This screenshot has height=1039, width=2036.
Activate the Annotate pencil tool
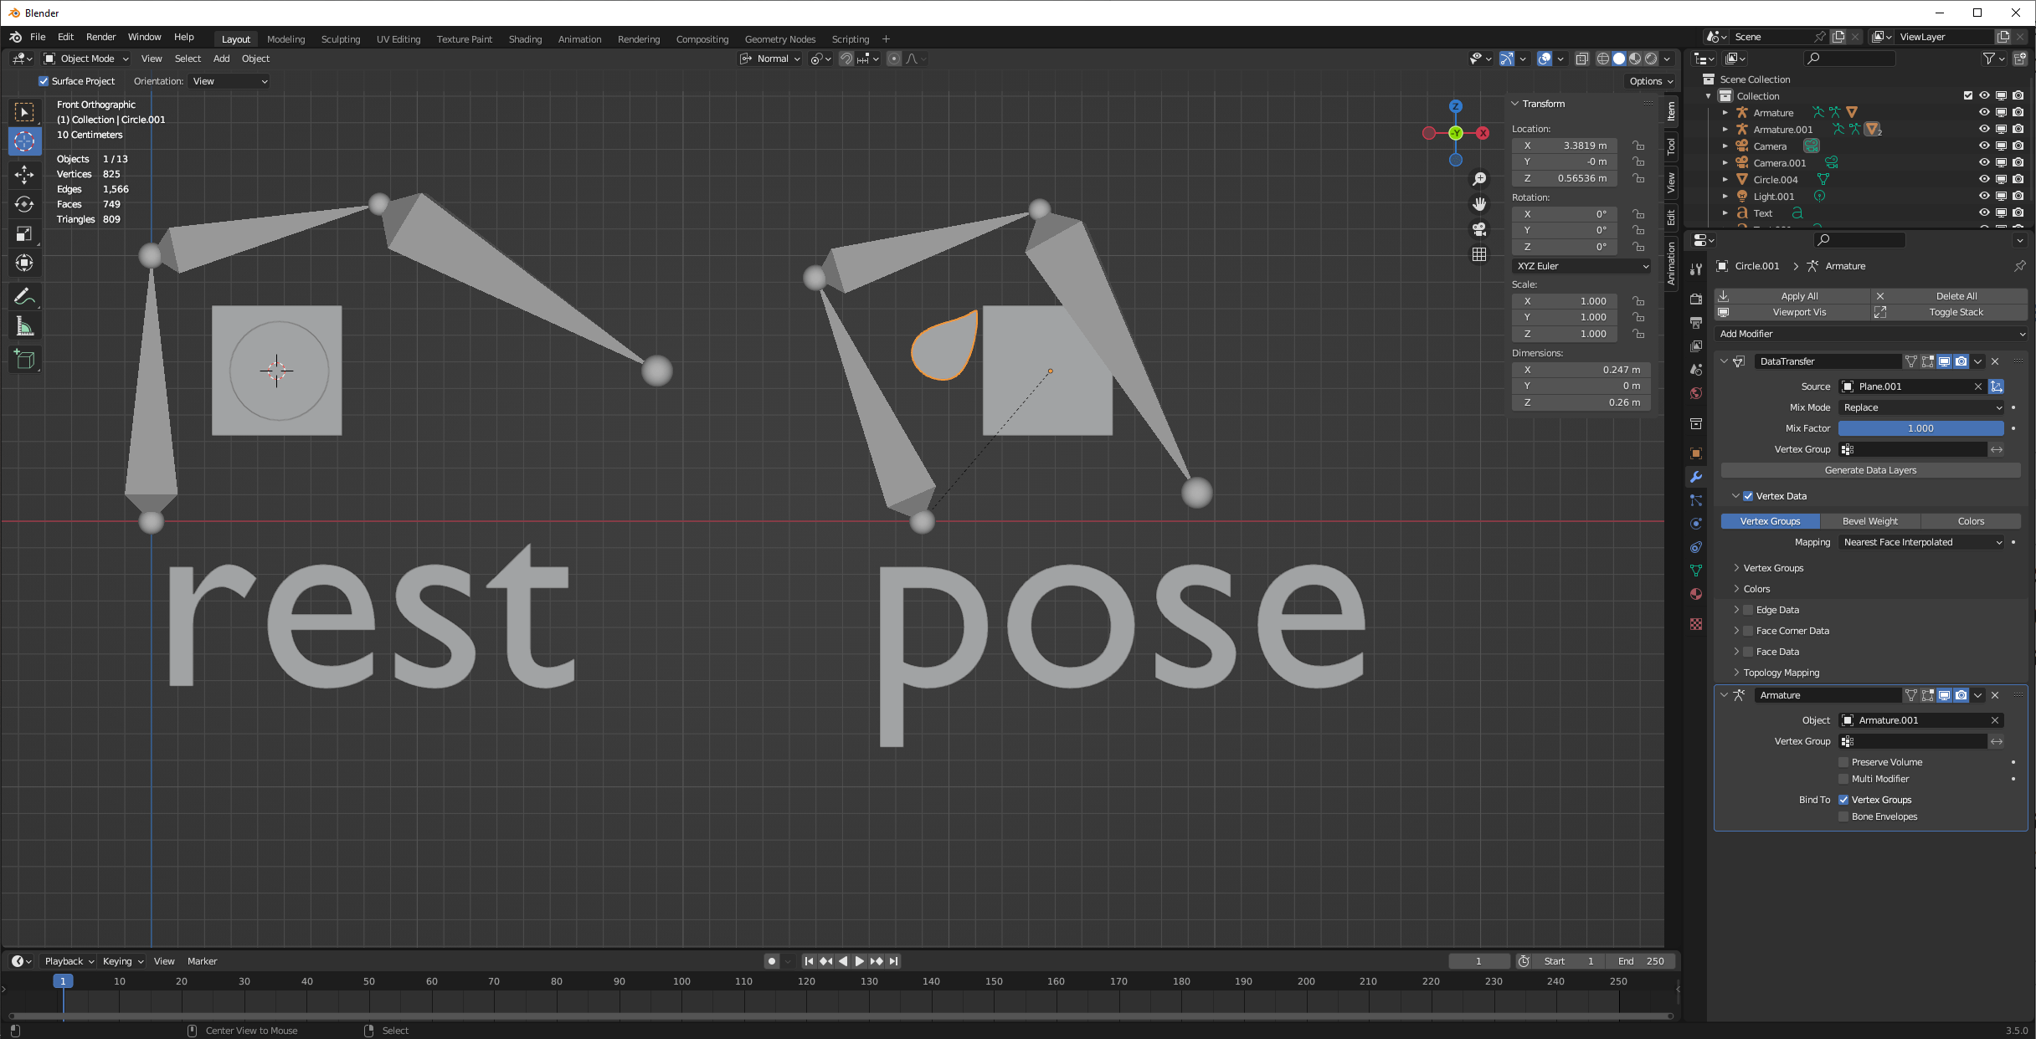pyautogui.click(x=24, y=297)
